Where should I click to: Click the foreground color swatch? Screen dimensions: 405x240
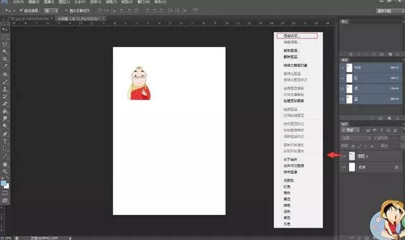coord(3,183)
